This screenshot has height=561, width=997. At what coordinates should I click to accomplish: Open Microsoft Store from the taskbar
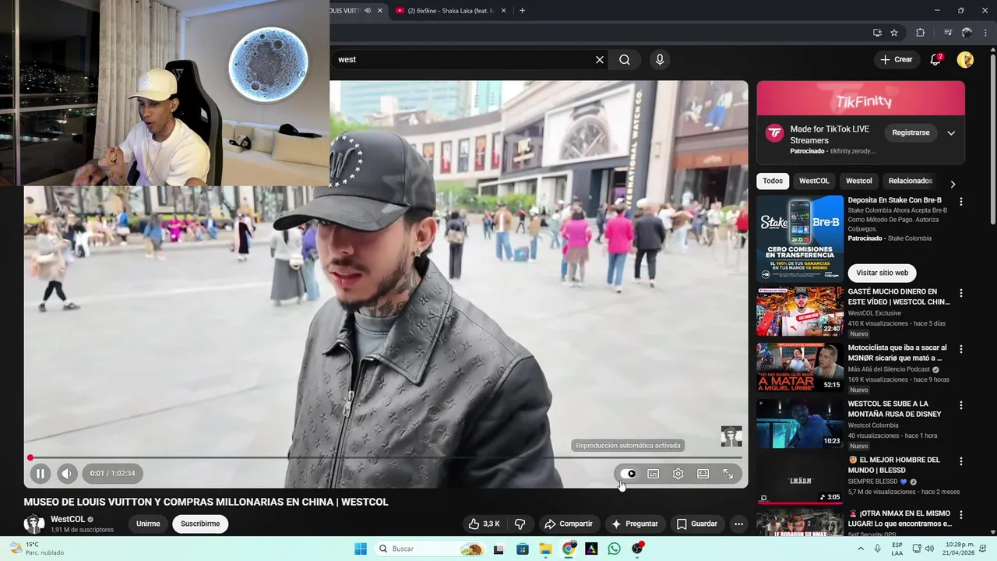pyautogui.click(x=522, y=549)
